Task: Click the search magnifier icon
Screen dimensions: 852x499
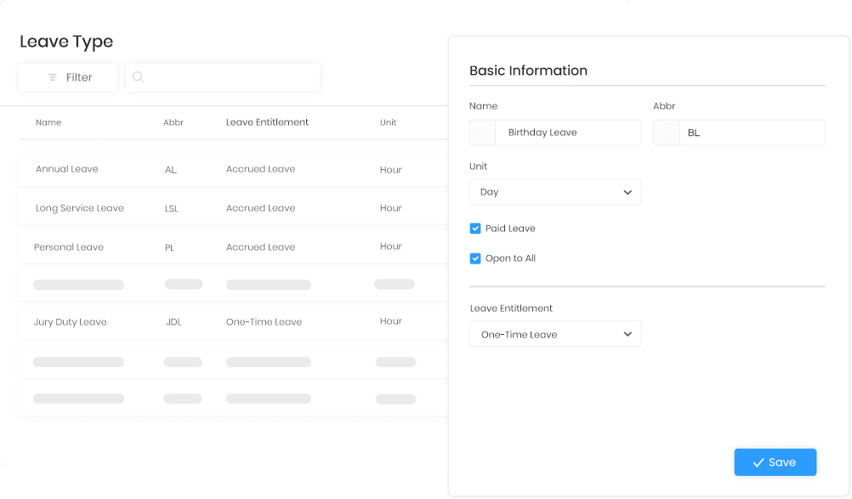Action: tap(138, 77)
